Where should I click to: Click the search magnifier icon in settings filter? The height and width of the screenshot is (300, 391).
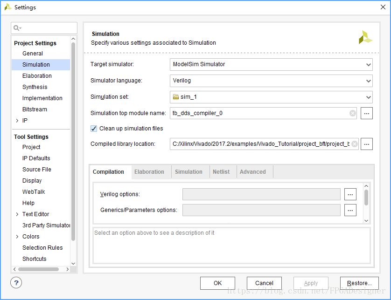(17, 28)
